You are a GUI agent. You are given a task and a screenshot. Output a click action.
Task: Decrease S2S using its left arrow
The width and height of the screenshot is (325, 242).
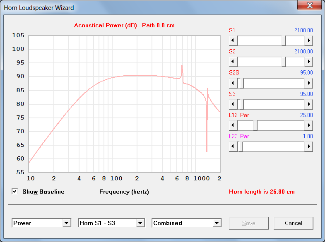coord(233,83)
